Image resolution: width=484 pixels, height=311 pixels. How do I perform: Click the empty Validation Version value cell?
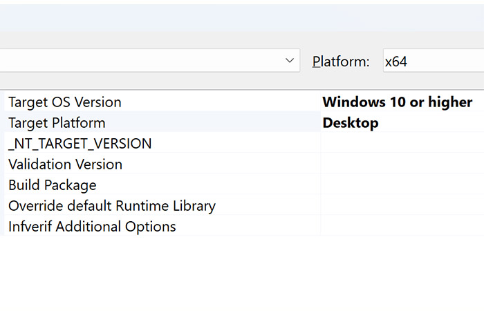coord(402,164)
